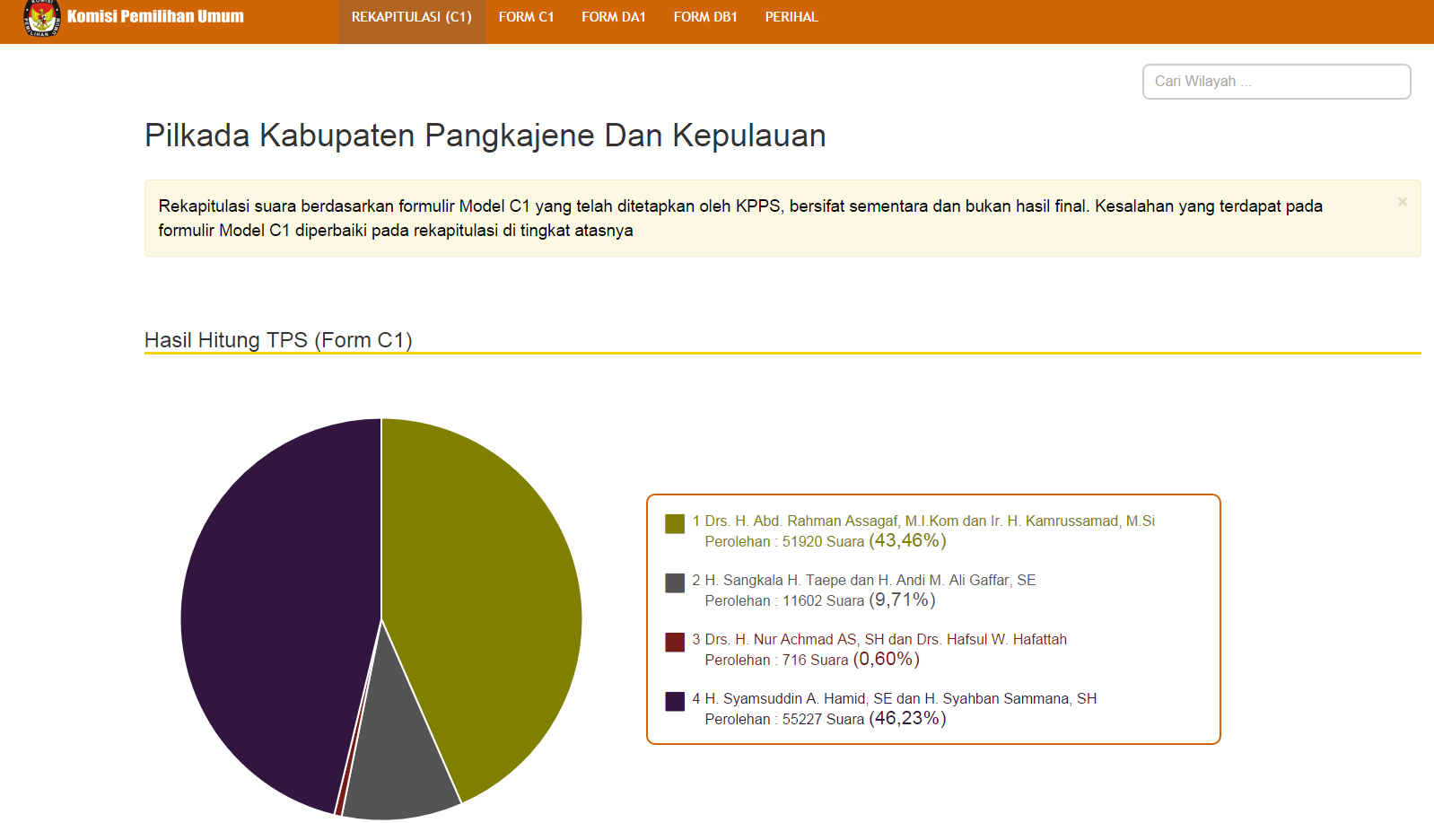1434x823 pixels.
Task: Click the Rekapitulasi suara notice text
Action: (740, 218)
